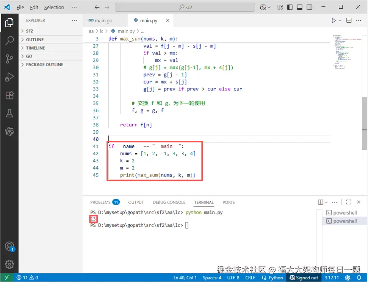The height and width of the screenshot is (282, 368).
Task: Go forward with the right arrow
Action: click(107, 7)
